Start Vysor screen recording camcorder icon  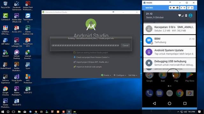click(174, 8)
